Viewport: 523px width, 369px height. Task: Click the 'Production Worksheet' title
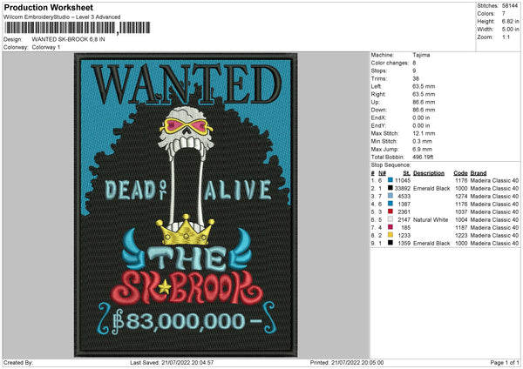click(x=48, y=7)
